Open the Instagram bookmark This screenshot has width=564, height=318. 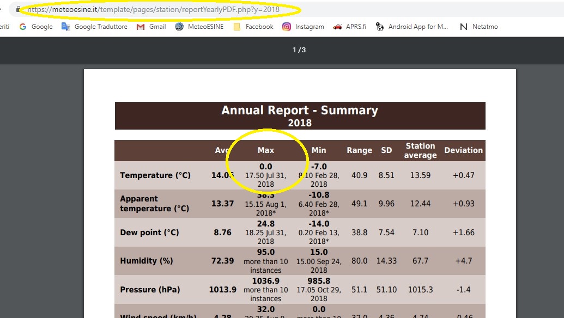pos(303,27)
